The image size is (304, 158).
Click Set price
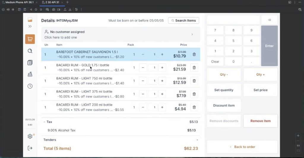[260, 90]
